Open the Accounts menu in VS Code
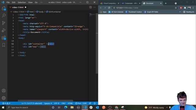 4,90
